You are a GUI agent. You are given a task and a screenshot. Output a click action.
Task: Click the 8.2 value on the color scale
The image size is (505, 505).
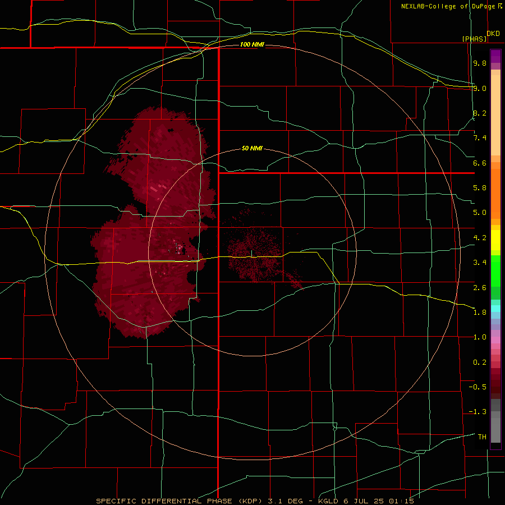tap(480, 113)
